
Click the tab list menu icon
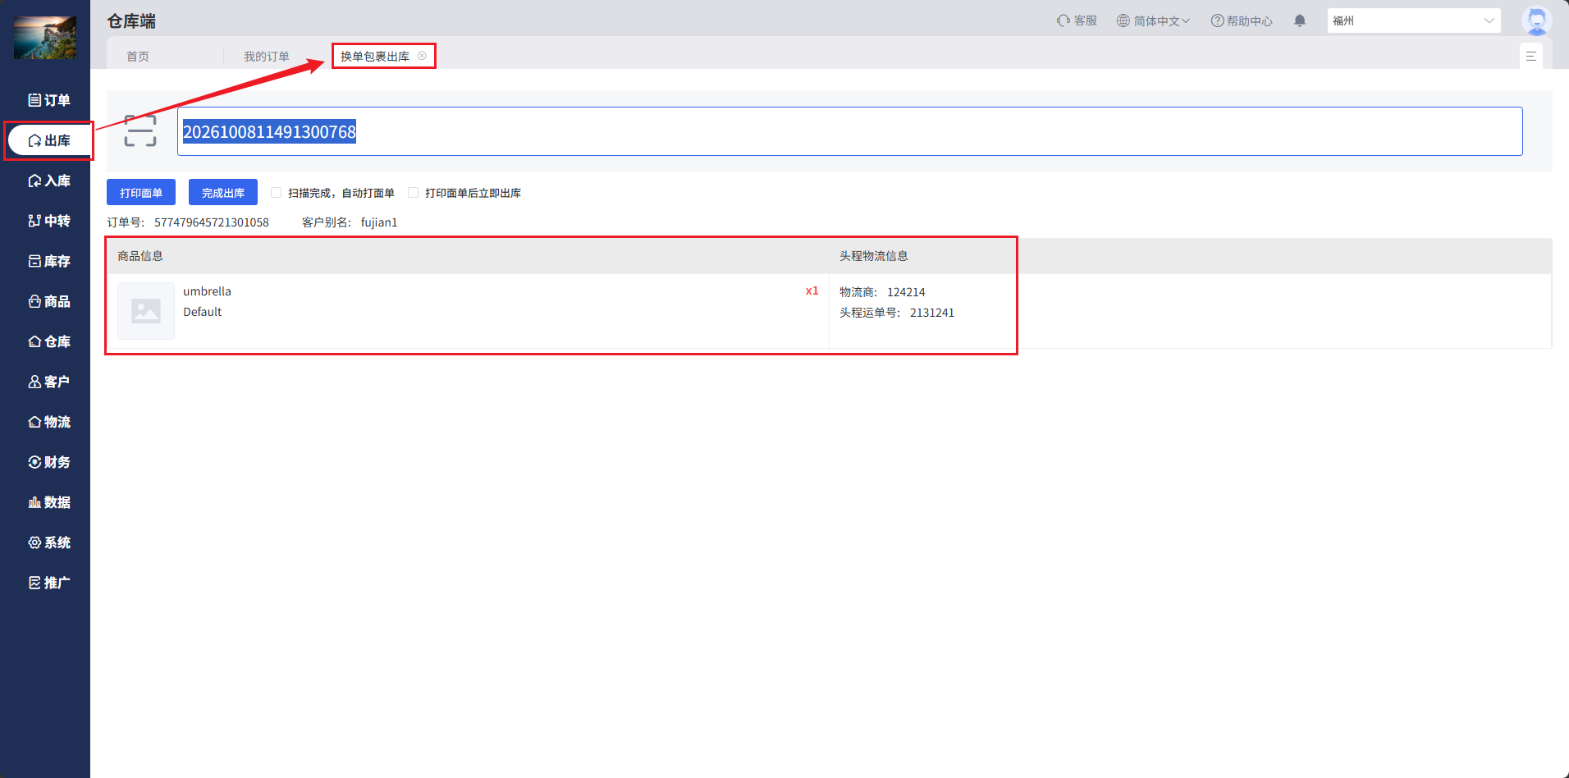pos(1531,57)
